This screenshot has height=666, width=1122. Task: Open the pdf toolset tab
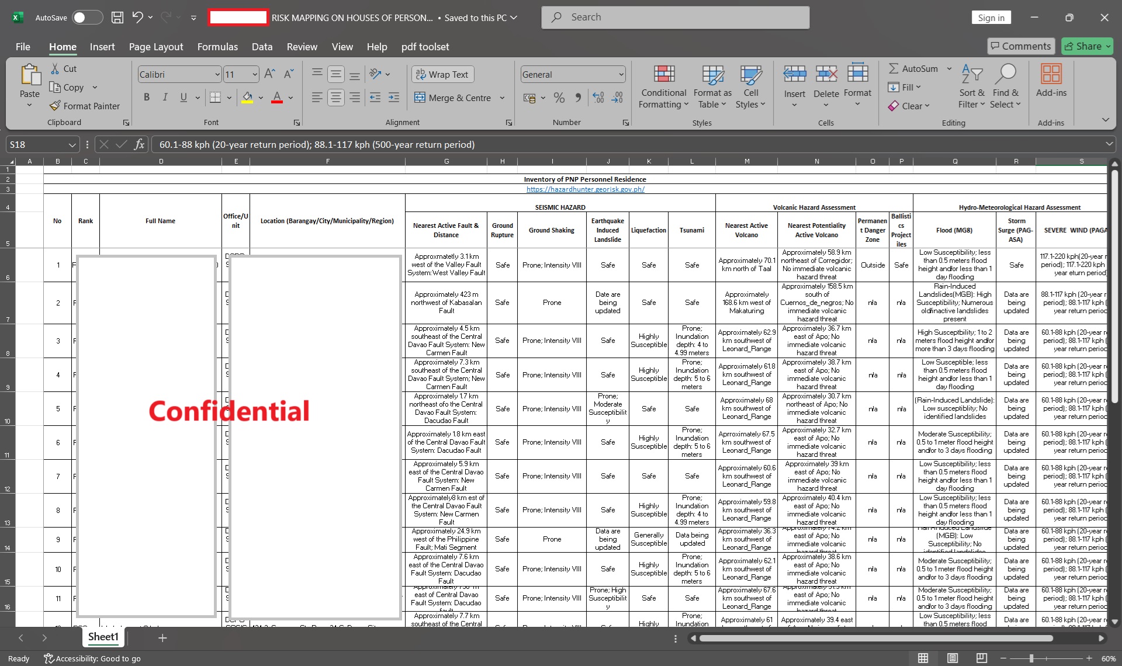point(425,47)
